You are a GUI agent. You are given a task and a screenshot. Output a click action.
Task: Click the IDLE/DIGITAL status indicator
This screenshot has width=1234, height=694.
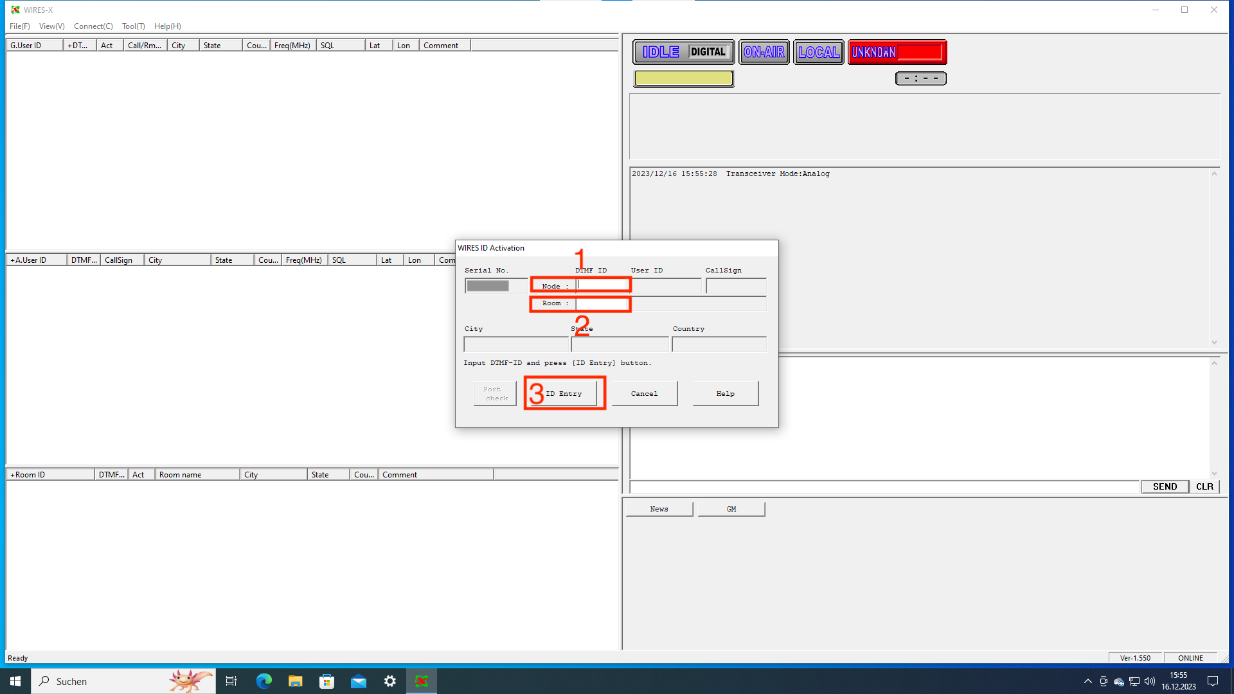(683, 52)
